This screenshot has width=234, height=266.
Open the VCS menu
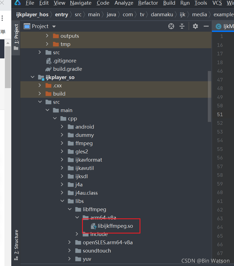(x=217, y=3)
